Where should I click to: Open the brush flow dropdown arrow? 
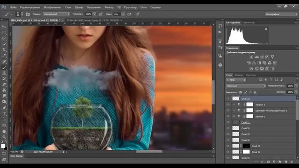(123, 14)
